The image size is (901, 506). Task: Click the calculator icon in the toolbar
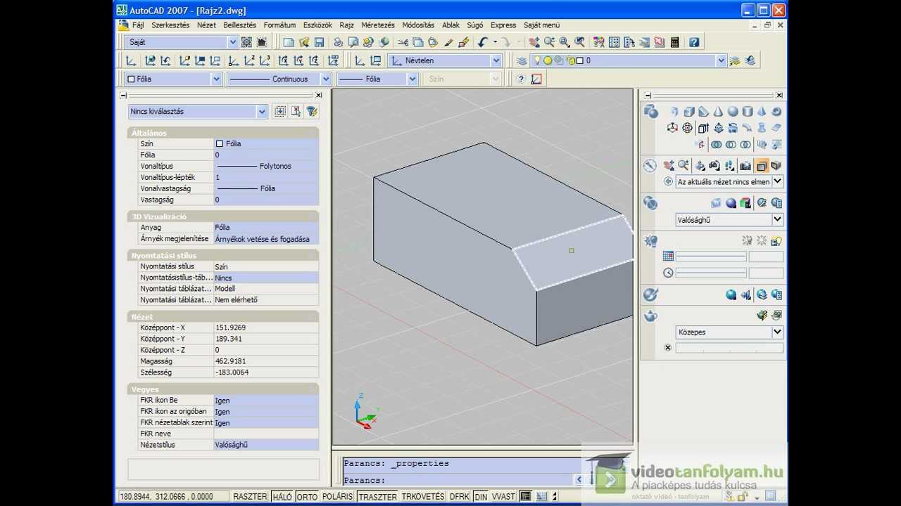coord(675,42)
